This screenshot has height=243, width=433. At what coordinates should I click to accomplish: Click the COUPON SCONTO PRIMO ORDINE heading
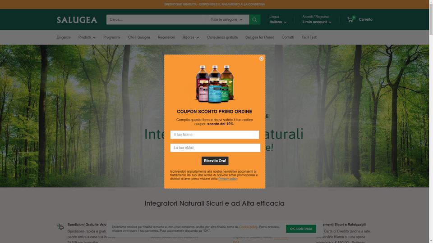(215, 112)
